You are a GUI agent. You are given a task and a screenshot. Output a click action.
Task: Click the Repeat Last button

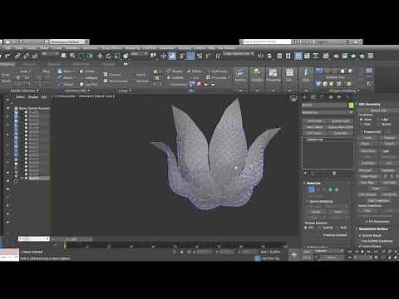click(x=378, y=110)
